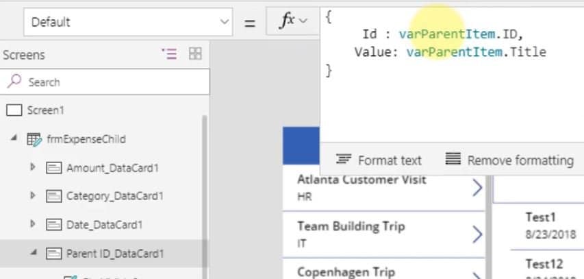584x279 pixels.
Task: Select Category_DataCard1 in the tree view
Action: [114, 196]
